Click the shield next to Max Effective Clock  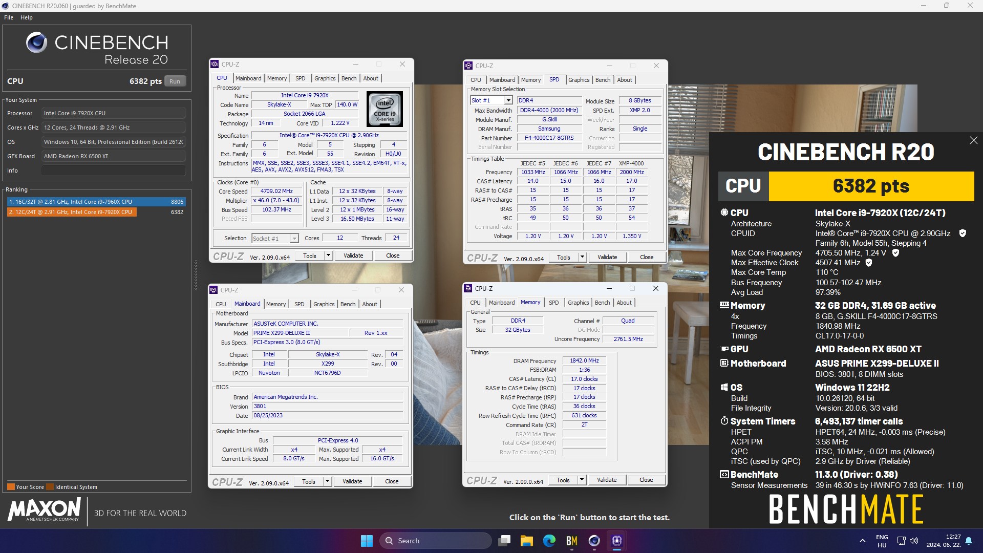coord(869,263)
